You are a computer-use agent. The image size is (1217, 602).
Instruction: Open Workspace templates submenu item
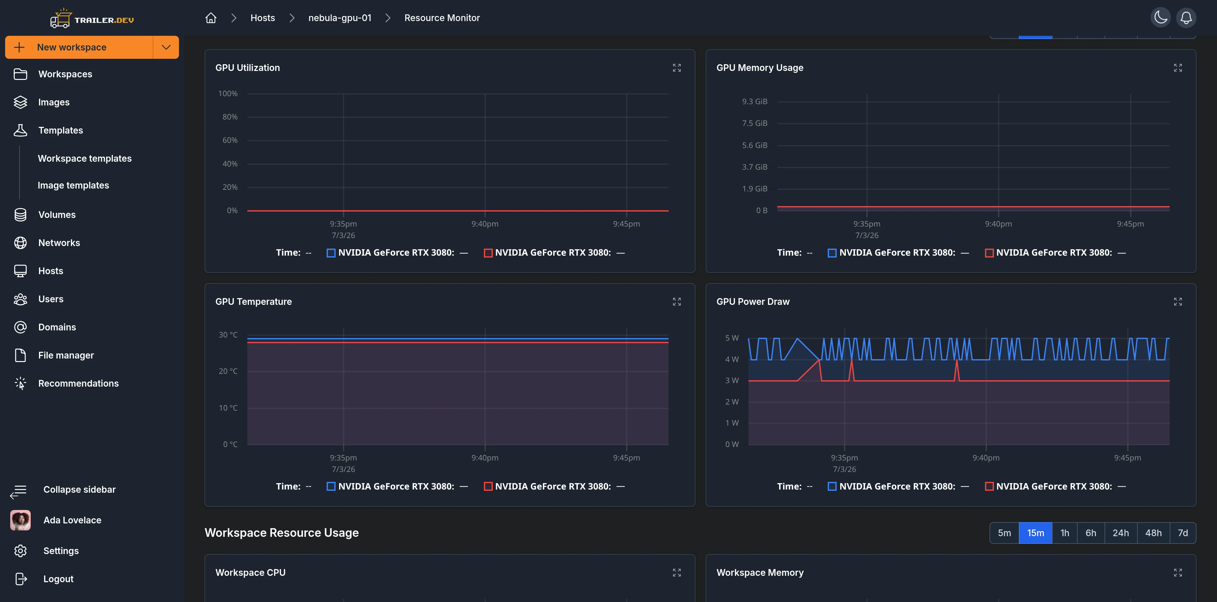[85, 158]
